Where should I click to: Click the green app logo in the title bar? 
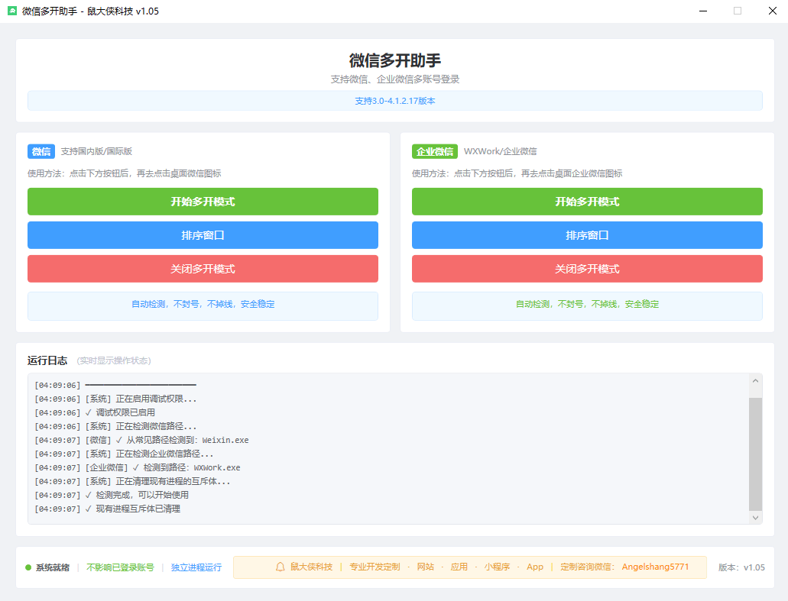pos(11,11)
